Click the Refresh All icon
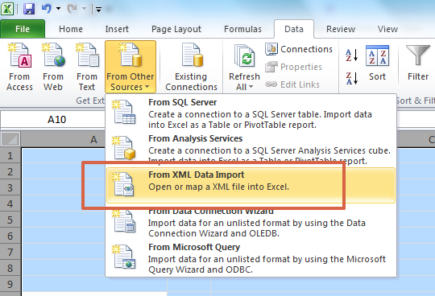 [x=244, y=57]
